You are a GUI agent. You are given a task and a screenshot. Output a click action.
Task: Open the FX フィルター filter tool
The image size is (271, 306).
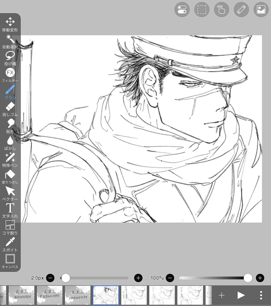pyautogui.click(x=10, y=75)
